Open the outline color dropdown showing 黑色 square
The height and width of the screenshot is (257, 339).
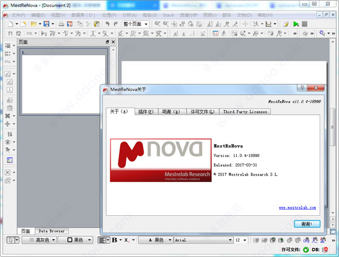76,240
